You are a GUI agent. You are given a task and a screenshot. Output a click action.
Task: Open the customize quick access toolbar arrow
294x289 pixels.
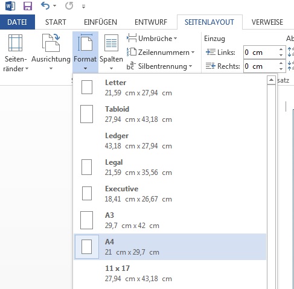(x=83, y=7)
